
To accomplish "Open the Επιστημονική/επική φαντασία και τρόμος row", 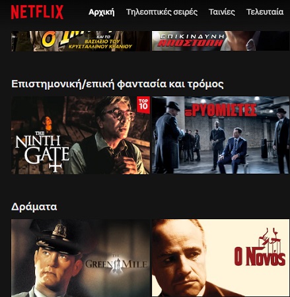I will click(x=118, y=84).
